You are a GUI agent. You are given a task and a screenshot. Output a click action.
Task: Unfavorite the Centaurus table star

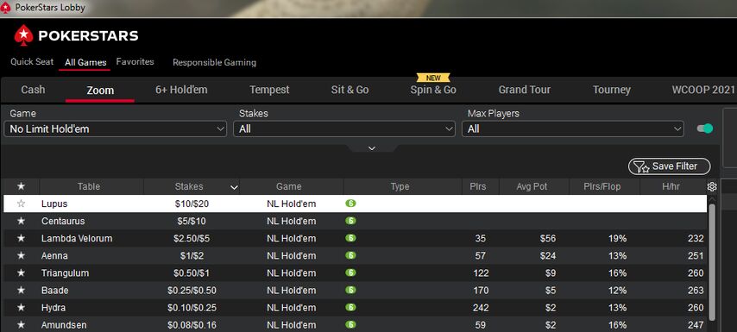point(21,221)
